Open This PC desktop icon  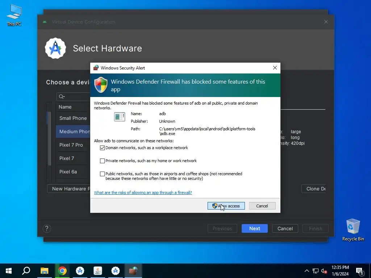pos(14,15)
